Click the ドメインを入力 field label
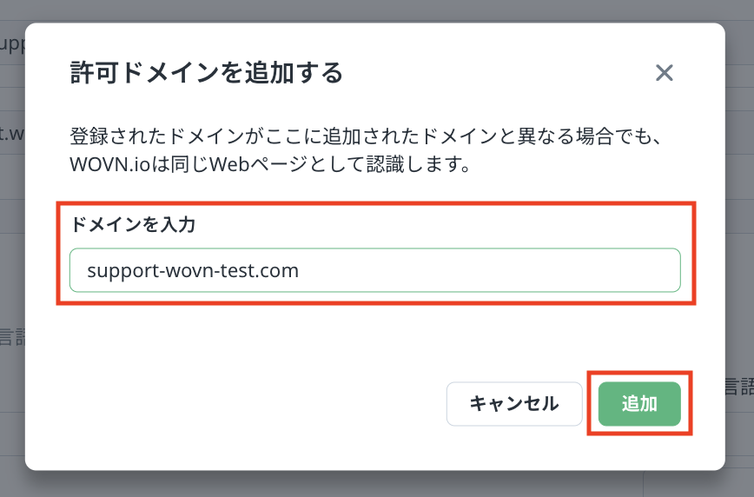This screenshot has height=497, width=754. pos(133,225)
